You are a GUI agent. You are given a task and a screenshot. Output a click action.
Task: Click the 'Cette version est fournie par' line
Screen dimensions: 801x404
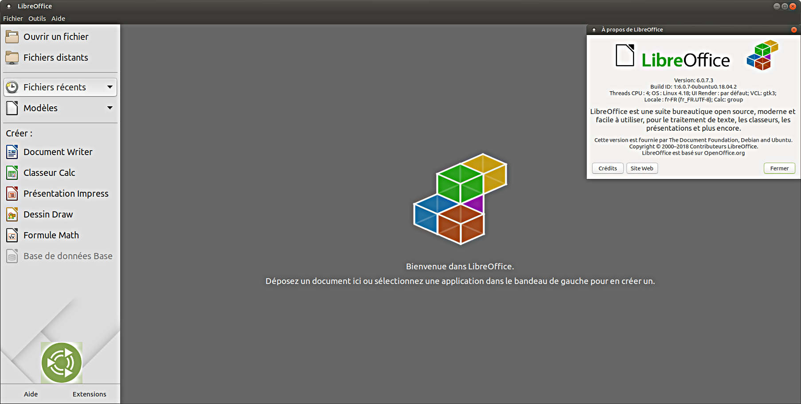[x=693, y=140]
